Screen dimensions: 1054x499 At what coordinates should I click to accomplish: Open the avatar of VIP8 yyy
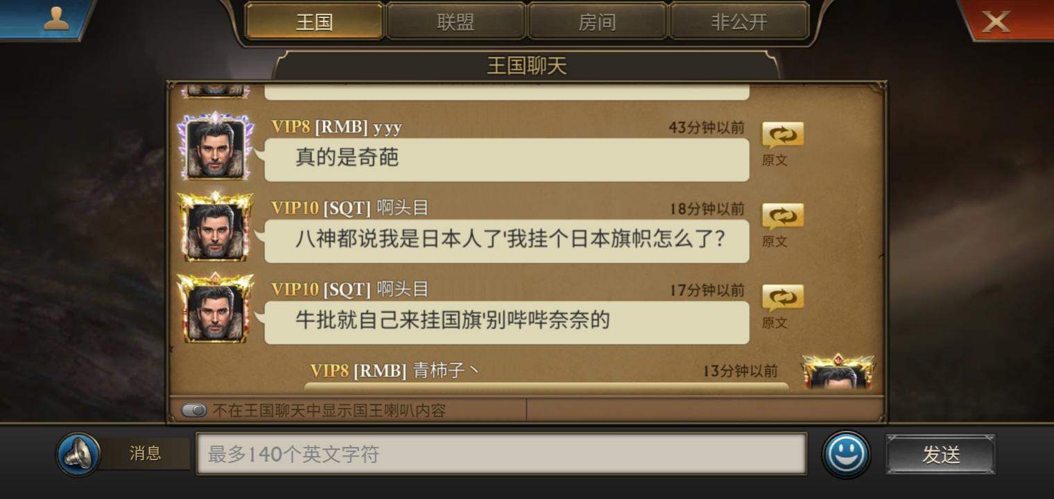tap(215, 147)
